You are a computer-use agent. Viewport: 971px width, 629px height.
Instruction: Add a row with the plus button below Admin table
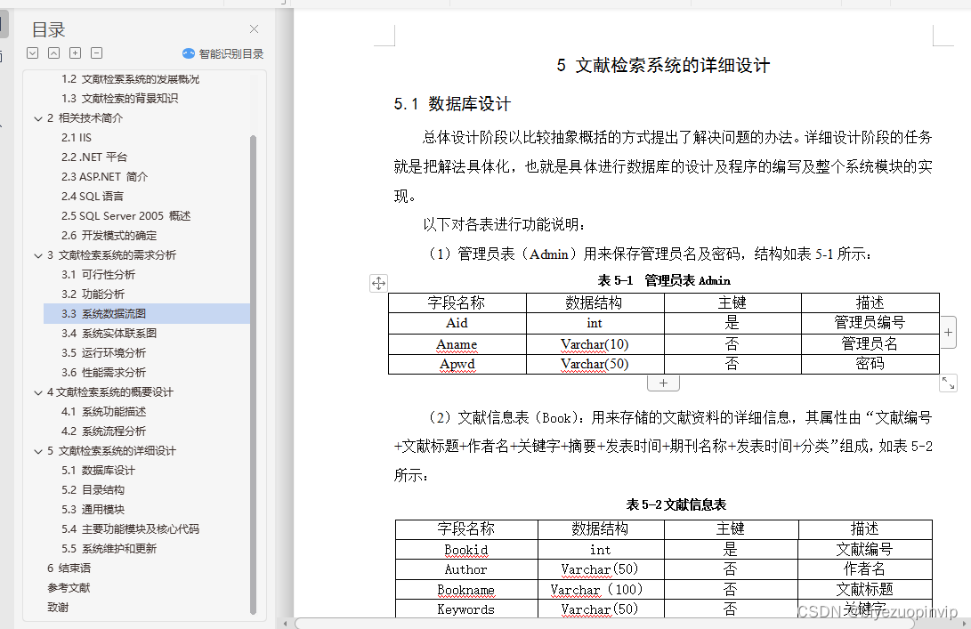(x=663, y=383)
